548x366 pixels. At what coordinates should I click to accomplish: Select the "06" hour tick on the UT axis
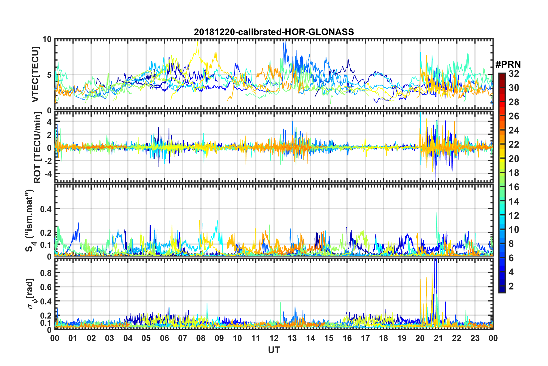[165, 338]
